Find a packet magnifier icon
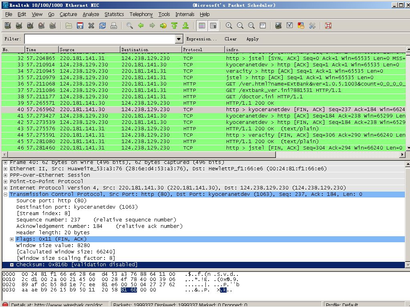The width and height of the screenshot is (410, 307). [130, 26]
